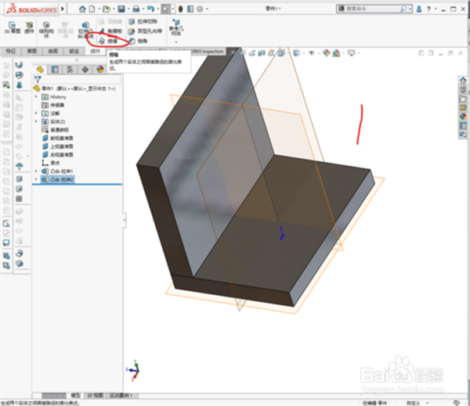This screenshot has width=470, height=406.
Task: Start a 3D Sketch (3D草图)
Action: [x=13, y=27]
